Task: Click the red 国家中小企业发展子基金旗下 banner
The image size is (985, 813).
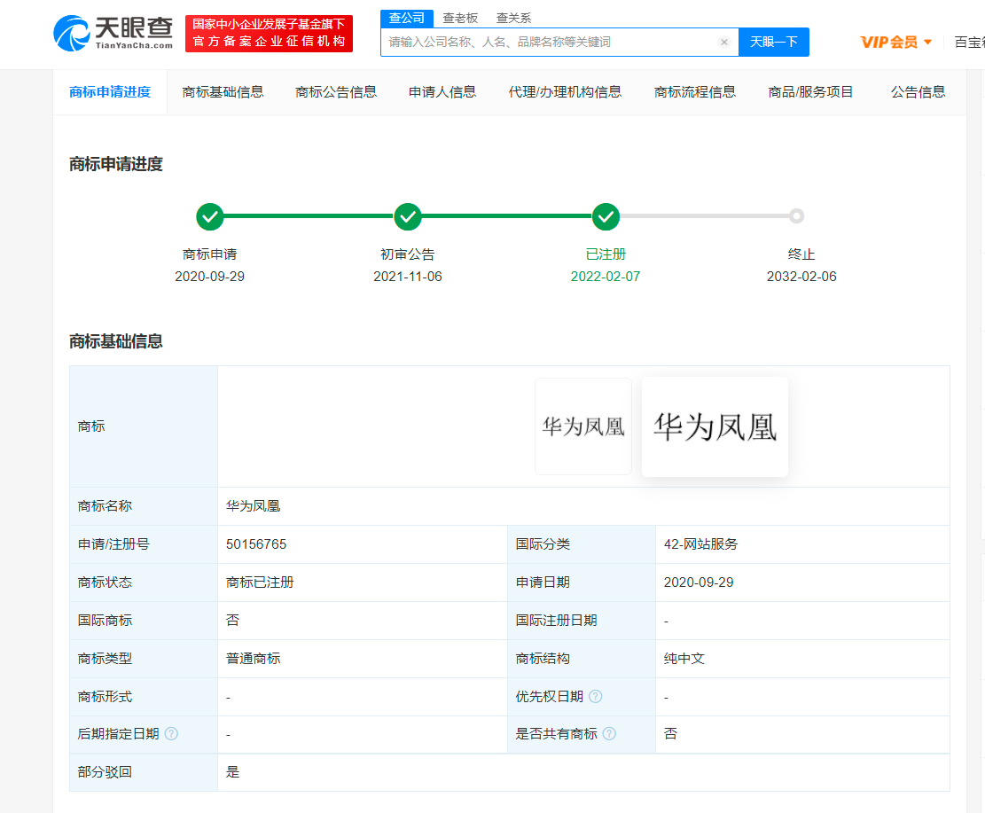Action: coord(269,34)
